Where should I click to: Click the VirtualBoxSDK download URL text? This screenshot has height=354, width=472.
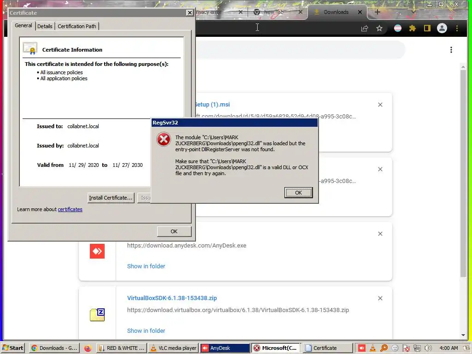click(238, 310)
